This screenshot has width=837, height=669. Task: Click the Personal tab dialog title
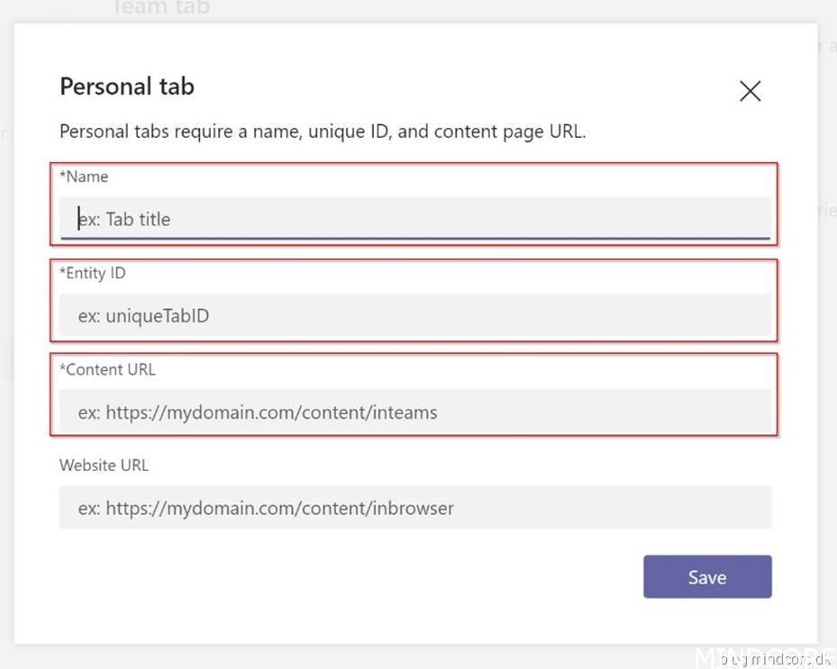point(126,86)
